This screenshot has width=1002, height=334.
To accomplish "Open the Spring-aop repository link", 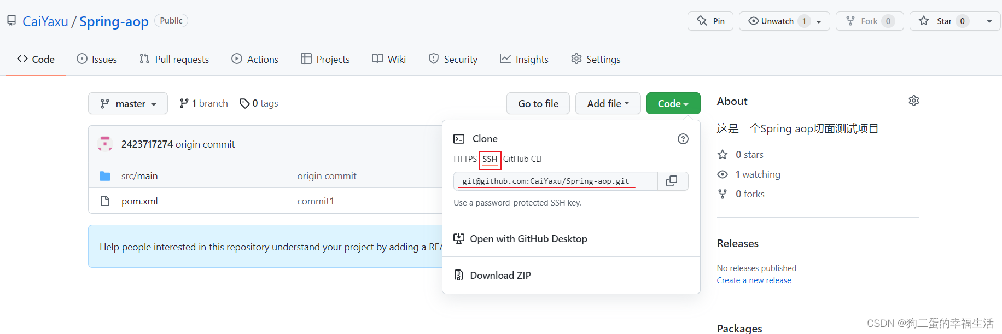I will coord(114,21).
